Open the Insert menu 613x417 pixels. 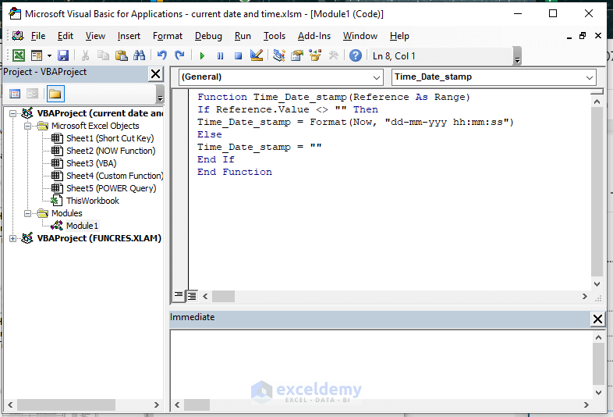(x=129, y=36)
